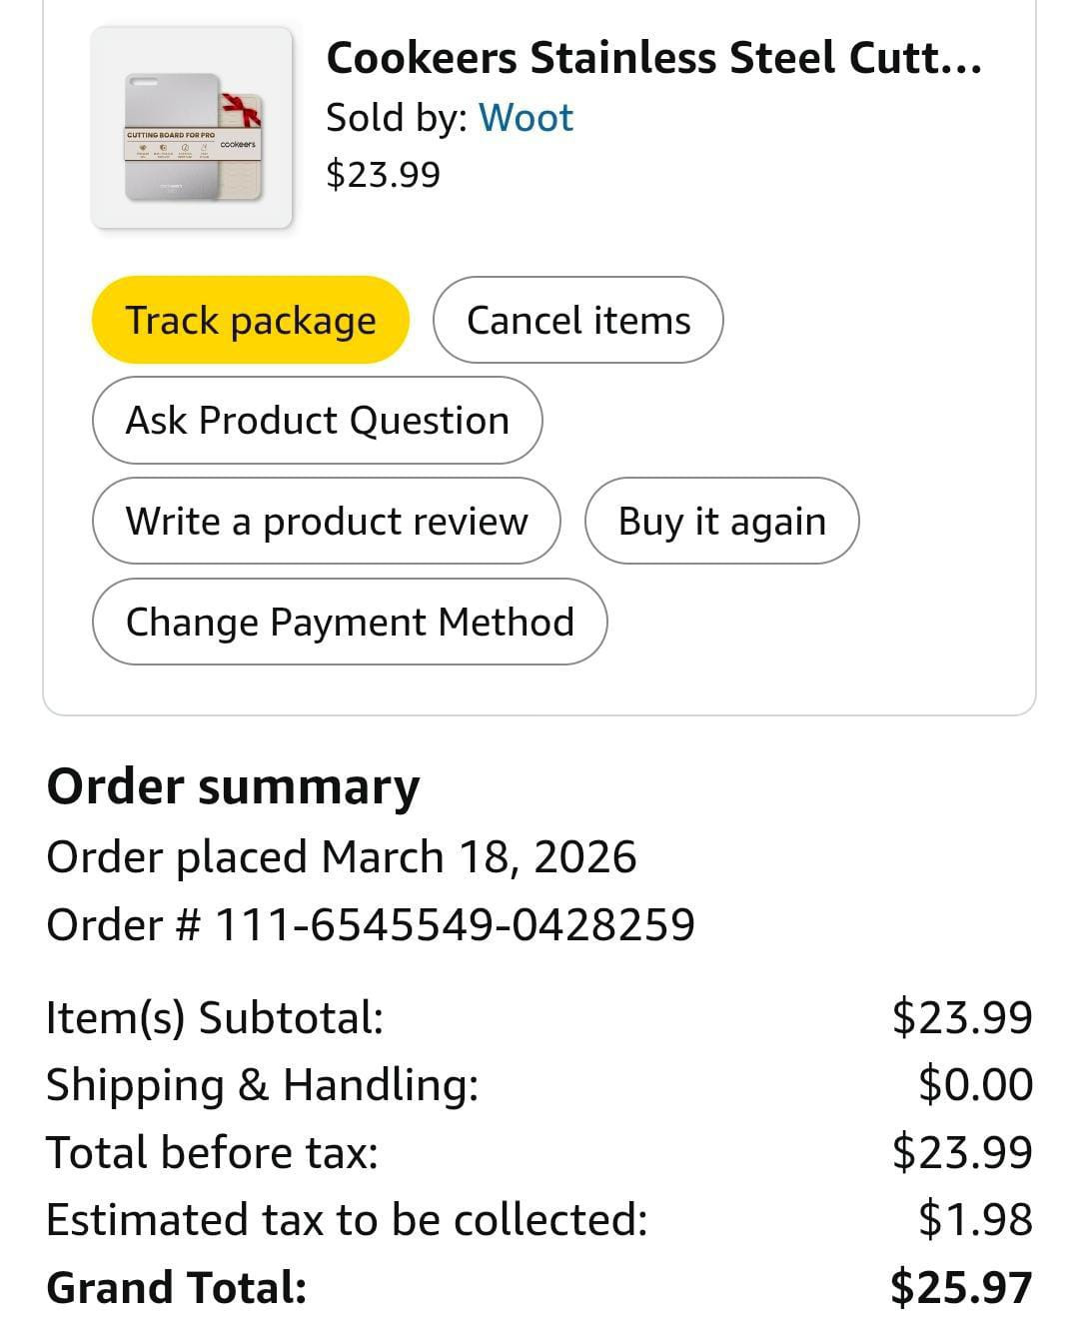Viewport: 1079px width, 1339px height.
Task: Click the $1.98 estimated tax amount
Action: click(x=975, y=1220)
